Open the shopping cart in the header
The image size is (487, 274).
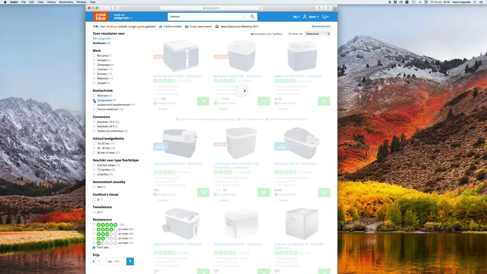tap(325, 17)
